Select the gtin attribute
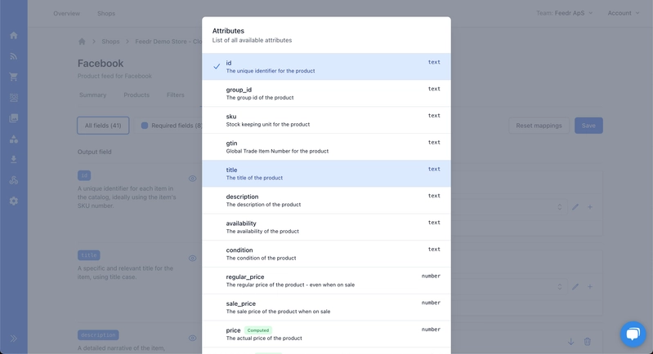This screenshot has height=354, width=653. (327, 147)
